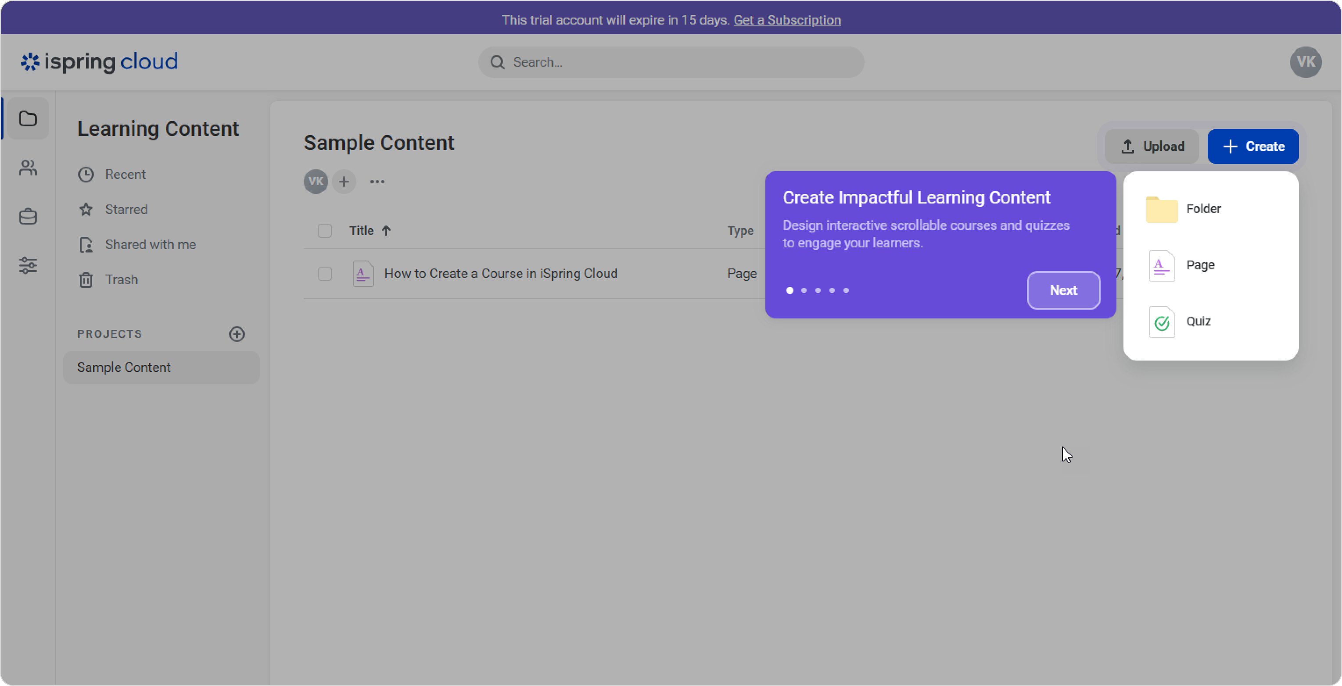The height and width of the screenshot is (686, 1342).
Task: Click the add member plus icon
Action: (344, 182)
